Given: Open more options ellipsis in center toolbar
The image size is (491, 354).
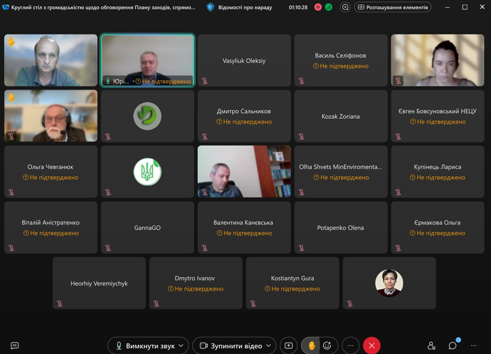Looking at the screenshot, I should (x=350, y=346).
